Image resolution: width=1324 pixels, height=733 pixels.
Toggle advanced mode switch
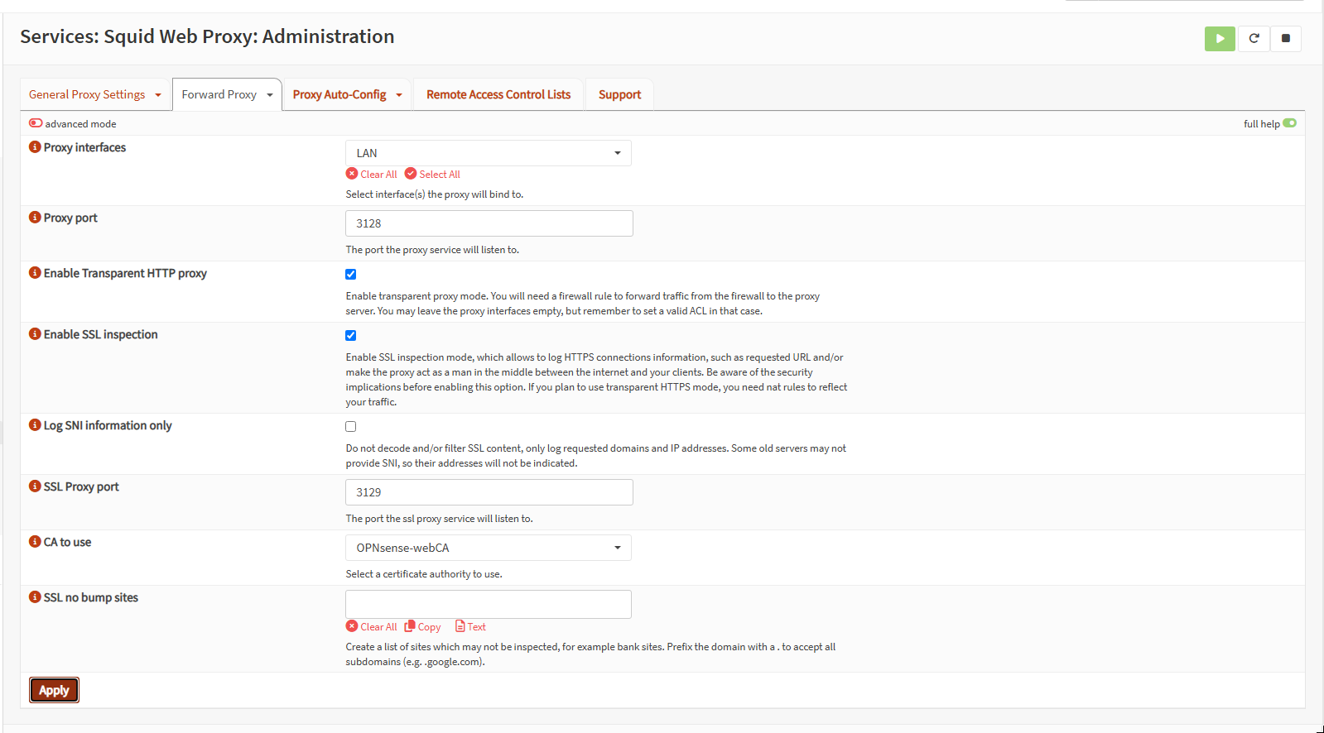(x=36, y=123)
